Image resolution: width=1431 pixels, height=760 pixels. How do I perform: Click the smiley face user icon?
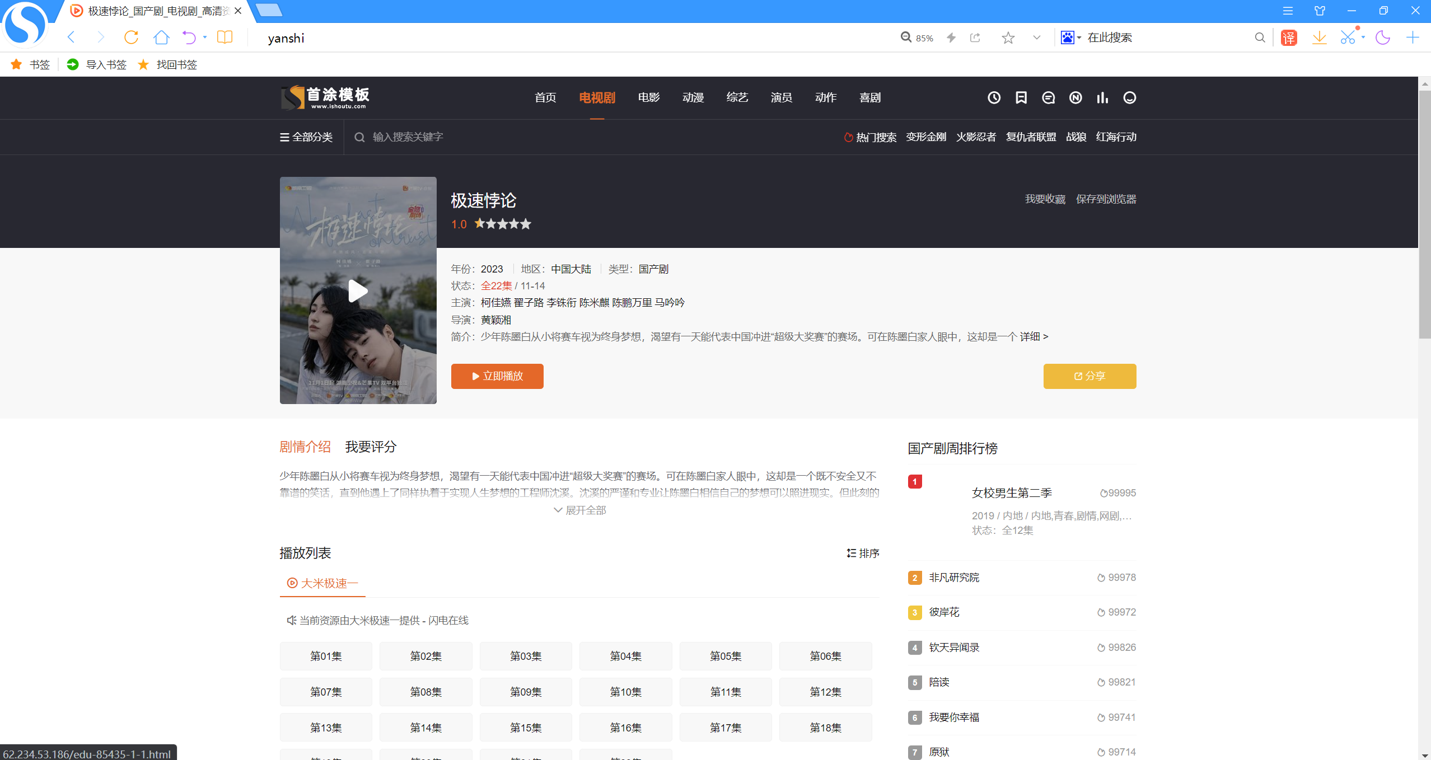1129,98
